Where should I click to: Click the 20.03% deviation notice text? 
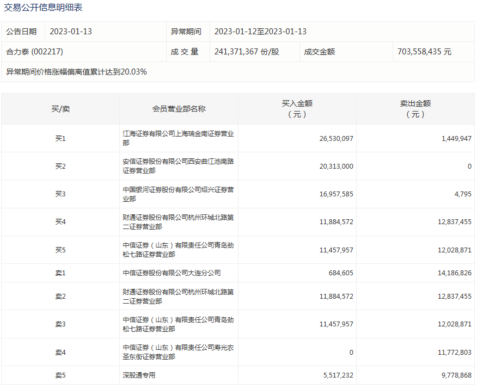(76, 72)
